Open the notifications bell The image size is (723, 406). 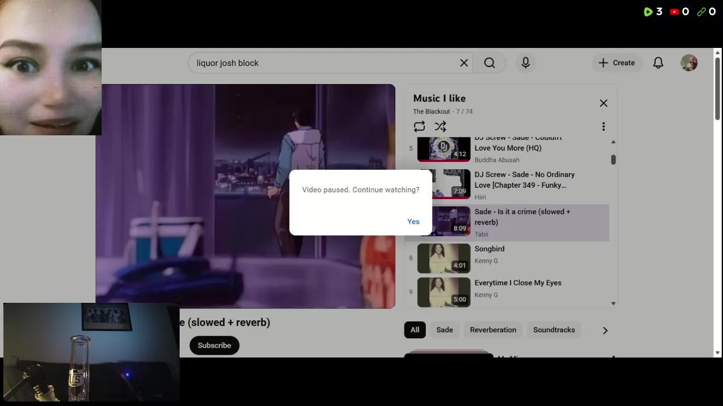pyautogui.click(x=658, y=63)
